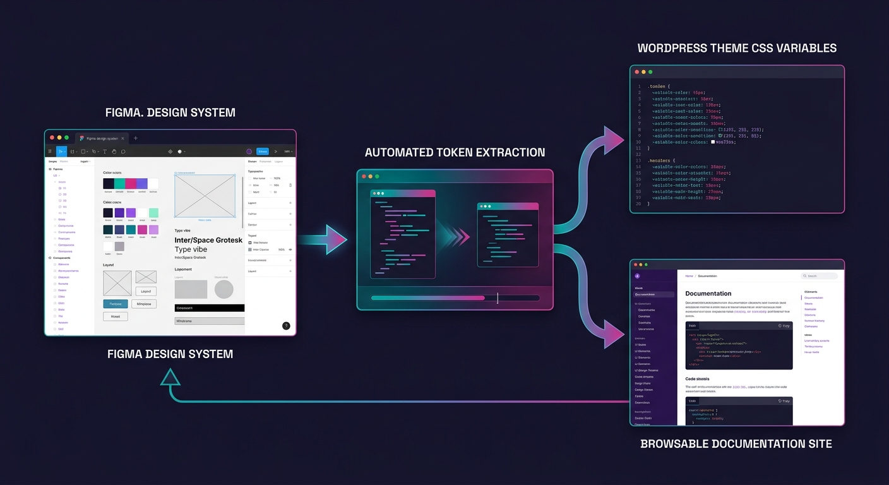This screenshot has width=889, height=485.
Task: Select the Move tool in Figma toolbar
Action: [x=61, y=152]
